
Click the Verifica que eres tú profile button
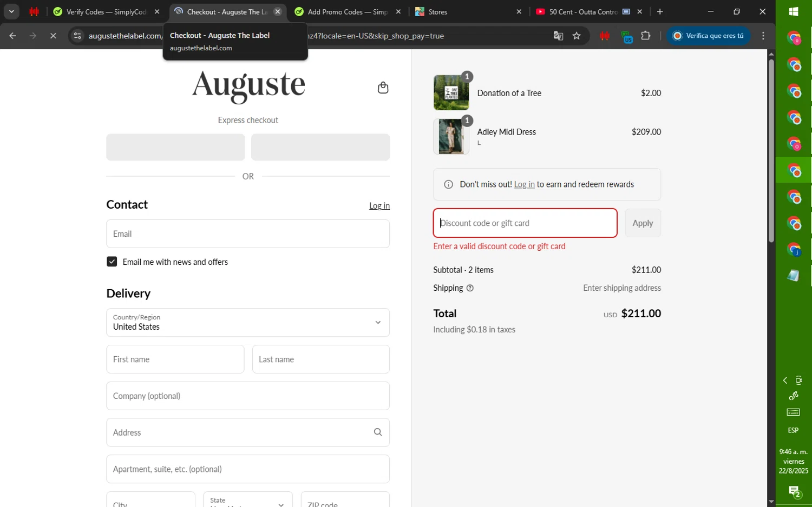pyautogui.click(x=708, y=36)
